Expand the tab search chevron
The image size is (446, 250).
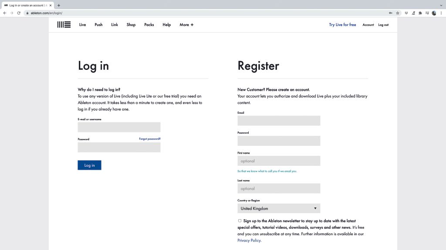tap(441, 5)
